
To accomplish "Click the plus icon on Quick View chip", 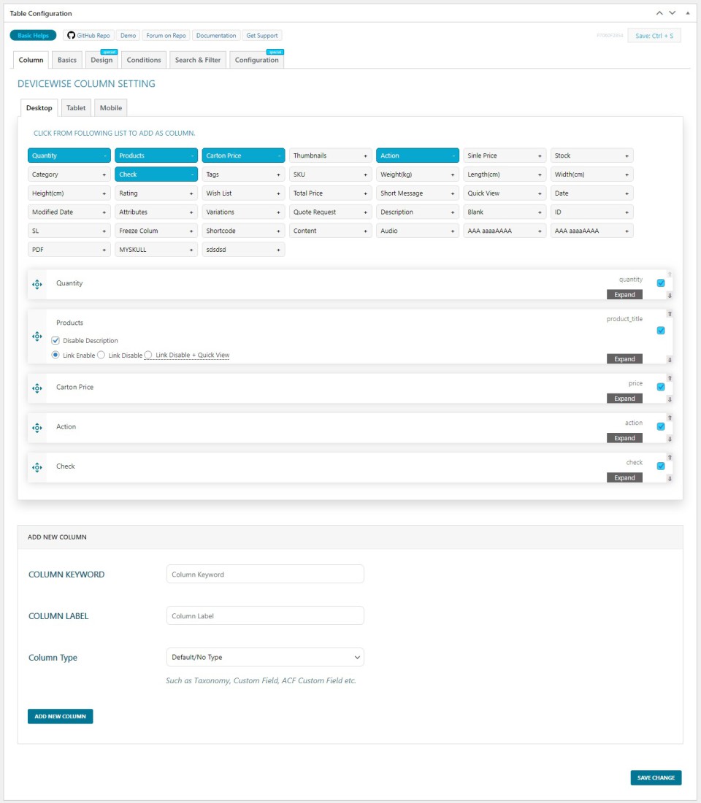I will click(x=540, y=193).
